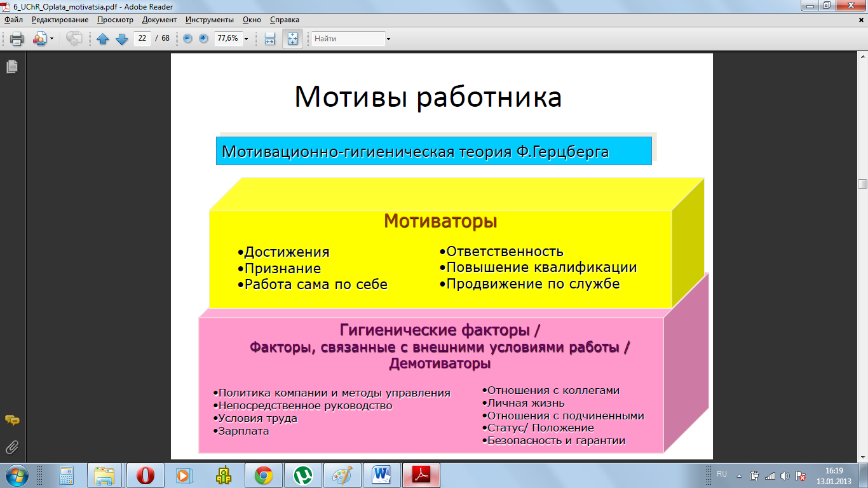Open the Инструменты menu
The width and height of the screenshot is (868, 488).
209,20
